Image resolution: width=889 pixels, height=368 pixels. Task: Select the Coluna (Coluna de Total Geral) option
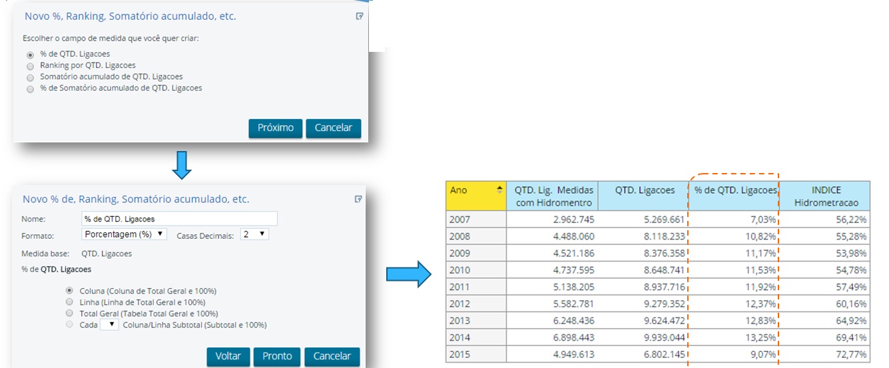(x=69, y=291)
